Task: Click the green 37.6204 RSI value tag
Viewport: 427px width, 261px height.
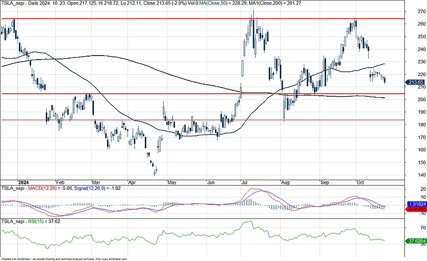Action: [x=416, y=241]
